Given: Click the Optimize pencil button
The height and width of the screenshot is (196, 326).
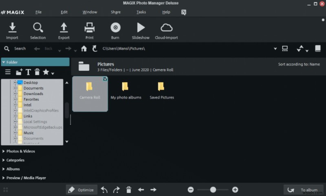Looking at the screenshot, I should [x=82, y=190].
